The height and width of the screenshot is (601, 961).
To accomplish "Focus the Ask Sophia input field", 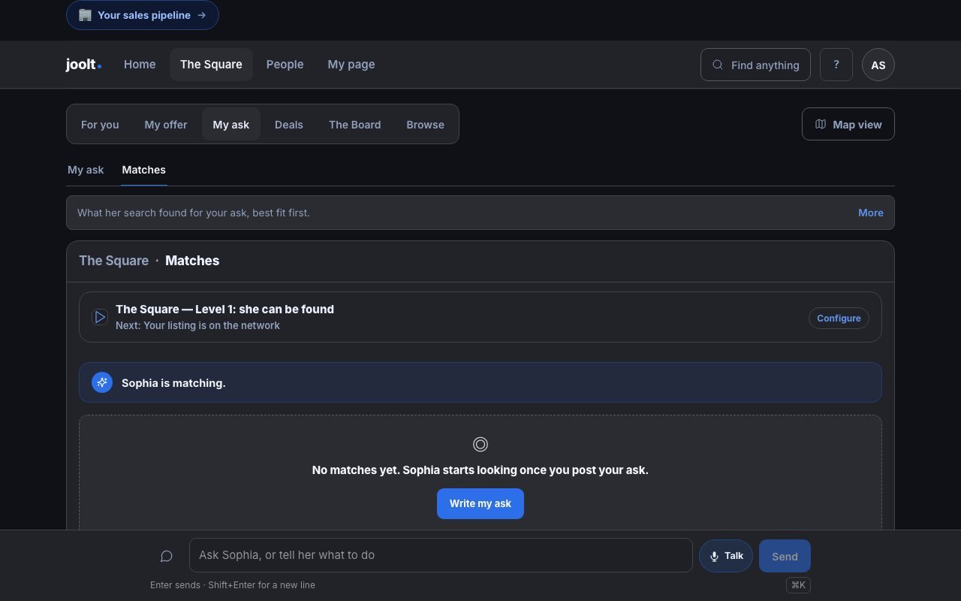I will [441, 555].
